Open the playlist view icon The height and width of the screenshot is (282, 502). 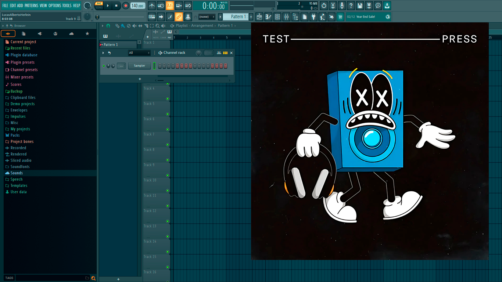(x=259, y=17)
